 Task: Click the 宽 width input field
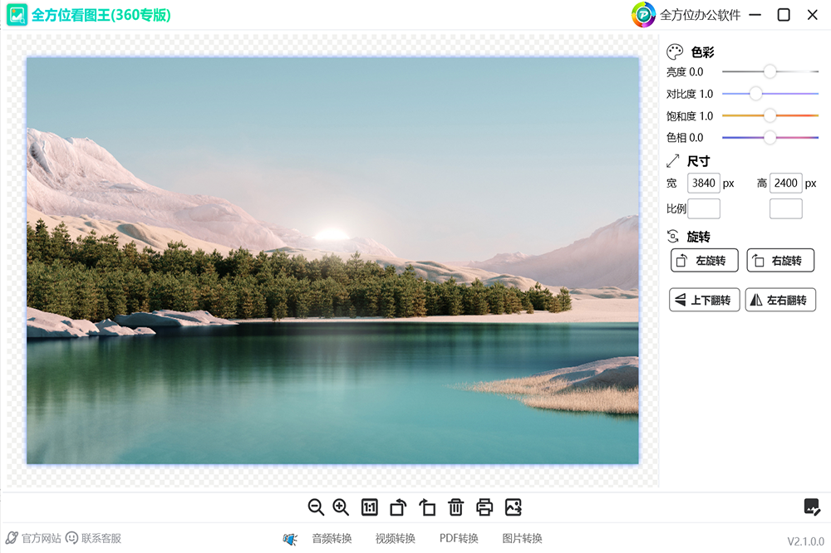click(704, 184)
